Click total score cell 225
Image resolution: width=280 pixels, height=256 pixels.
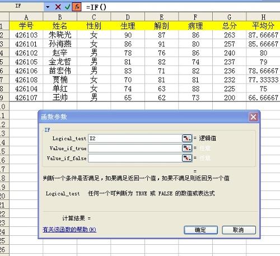coord(230,89)
